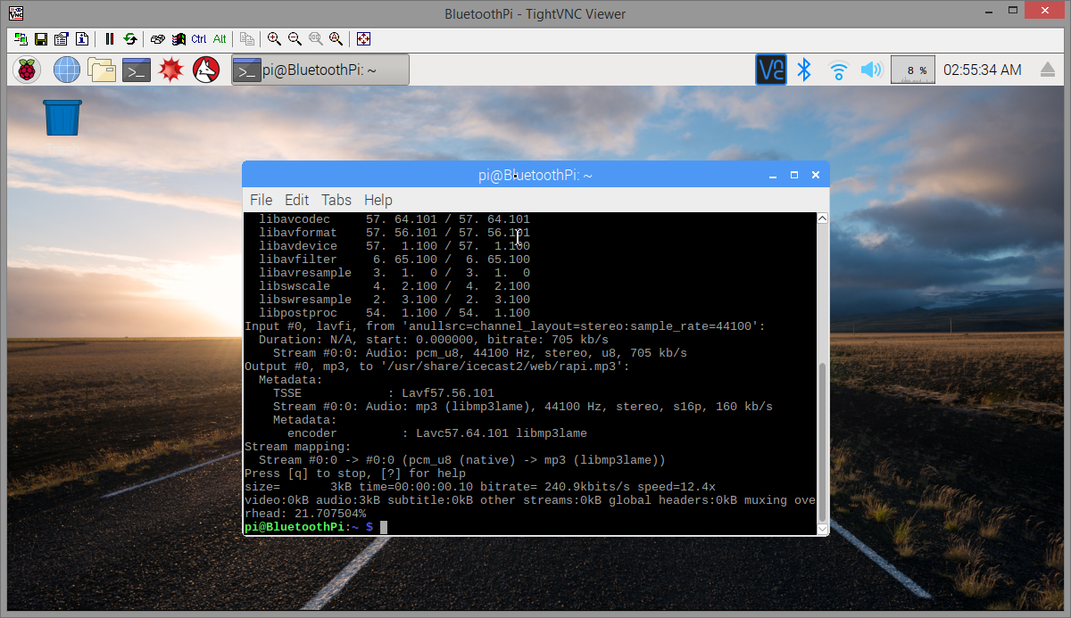The image size is (1071, 618).
Task: Send Ctrl+Esc Windows key icon
Action: pyautogui.click(x=178, y=39)
